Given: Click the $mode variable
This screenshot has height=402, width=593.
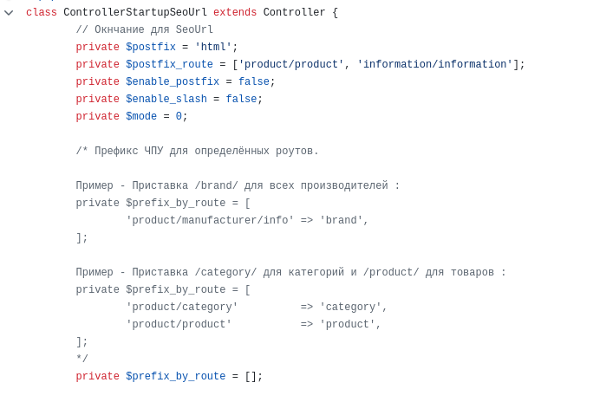Looking at the screenshot, I should point(140,117).
